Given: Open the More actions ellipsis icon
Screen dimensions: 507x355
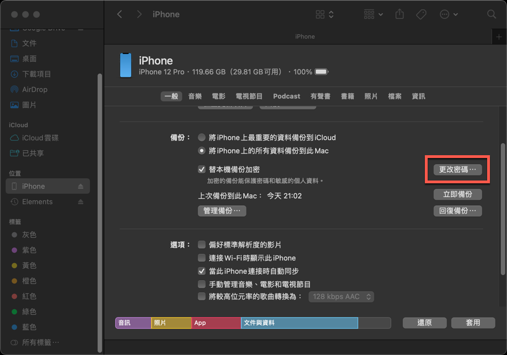Looking at the screenshot, I should (445, 14).
